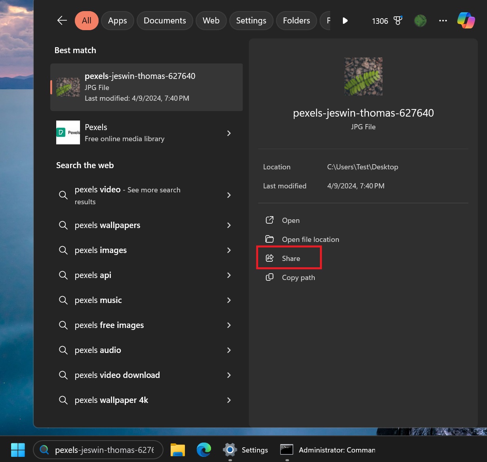Search the web for pexels music

click(x=146, y=300)
